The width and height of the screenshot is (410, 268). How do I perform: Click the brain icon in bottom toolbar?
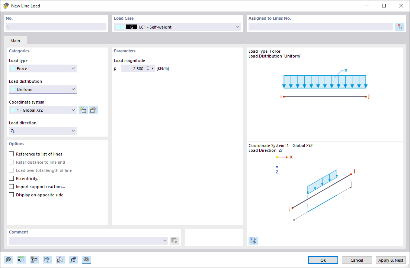87,260
